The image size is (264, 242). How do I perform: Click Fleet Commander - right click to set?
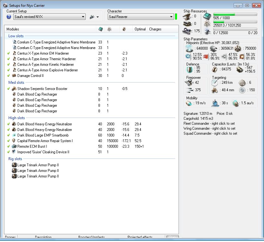point(209,123)
